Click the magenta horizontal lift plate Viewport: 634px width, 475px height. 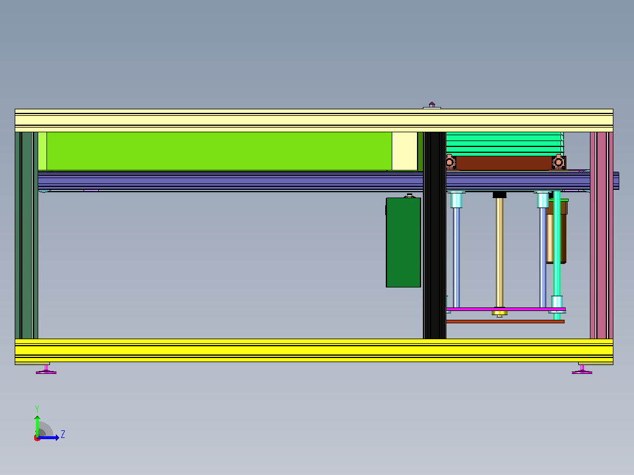(506, 309)
